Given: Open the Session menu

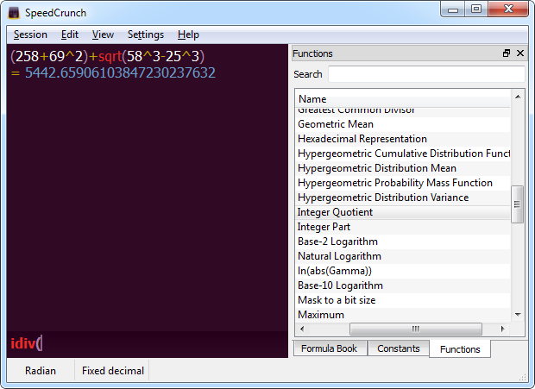Looking at the screenshot, I should (30, 35).
